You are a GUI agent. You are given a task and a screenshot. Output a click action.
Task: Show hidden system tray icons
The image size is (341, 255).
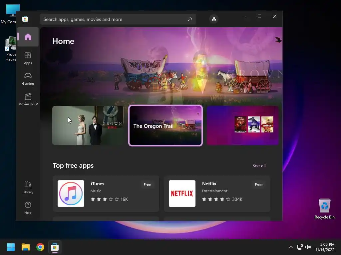pyautogui.click(x=290, y=247)
